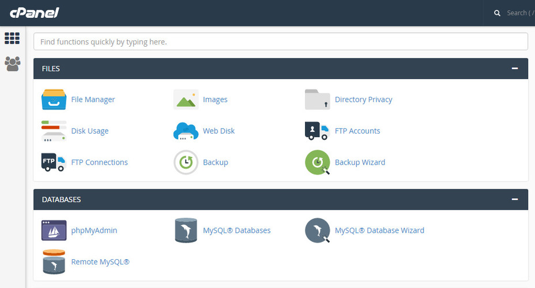
Task: Open the FTP Connections truck icon
Action: click(x=54, y=162)
